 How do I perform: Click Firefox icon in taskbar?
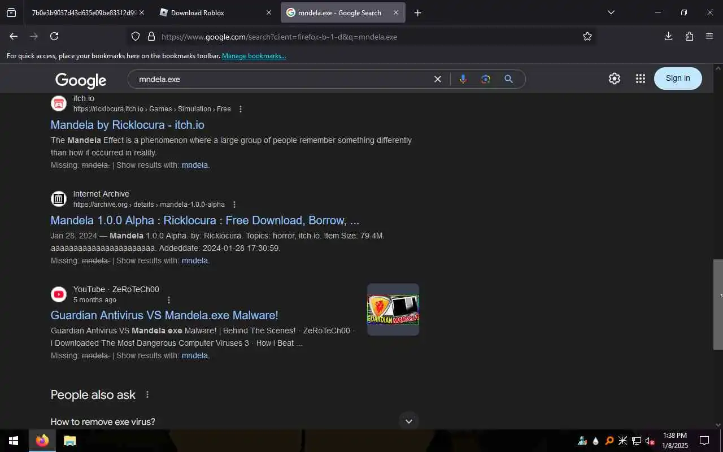(42, 441)
